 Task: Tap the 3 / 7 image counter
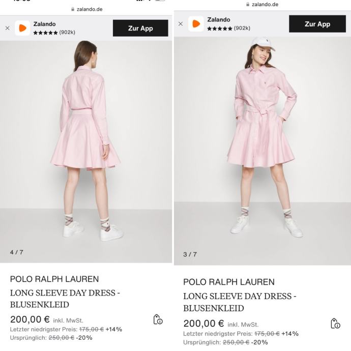point(190,254)
